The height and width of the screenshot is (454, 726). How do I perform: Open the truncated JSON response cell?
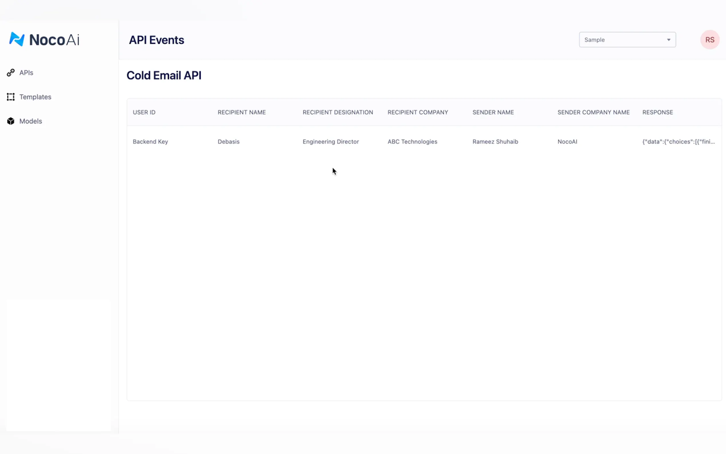(678, 142)
